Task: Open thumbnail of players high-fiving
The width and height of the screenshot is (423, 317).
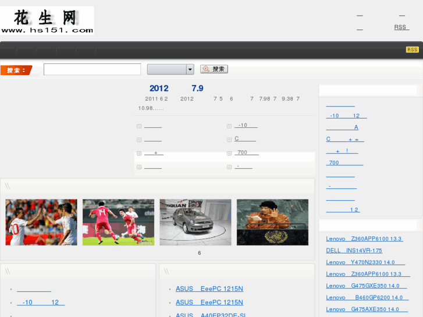Action: 41,222
